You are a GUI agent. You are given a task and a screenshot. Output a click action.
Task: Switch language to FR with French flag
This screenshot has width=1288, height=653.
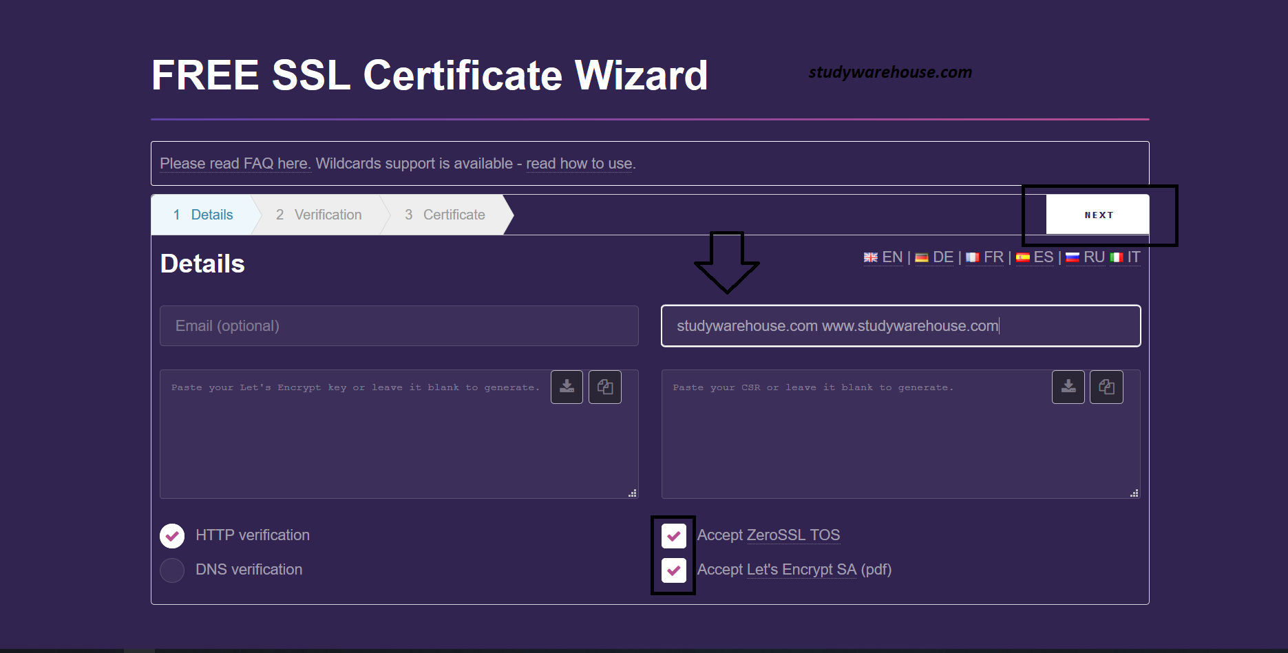tap(985, 257)
